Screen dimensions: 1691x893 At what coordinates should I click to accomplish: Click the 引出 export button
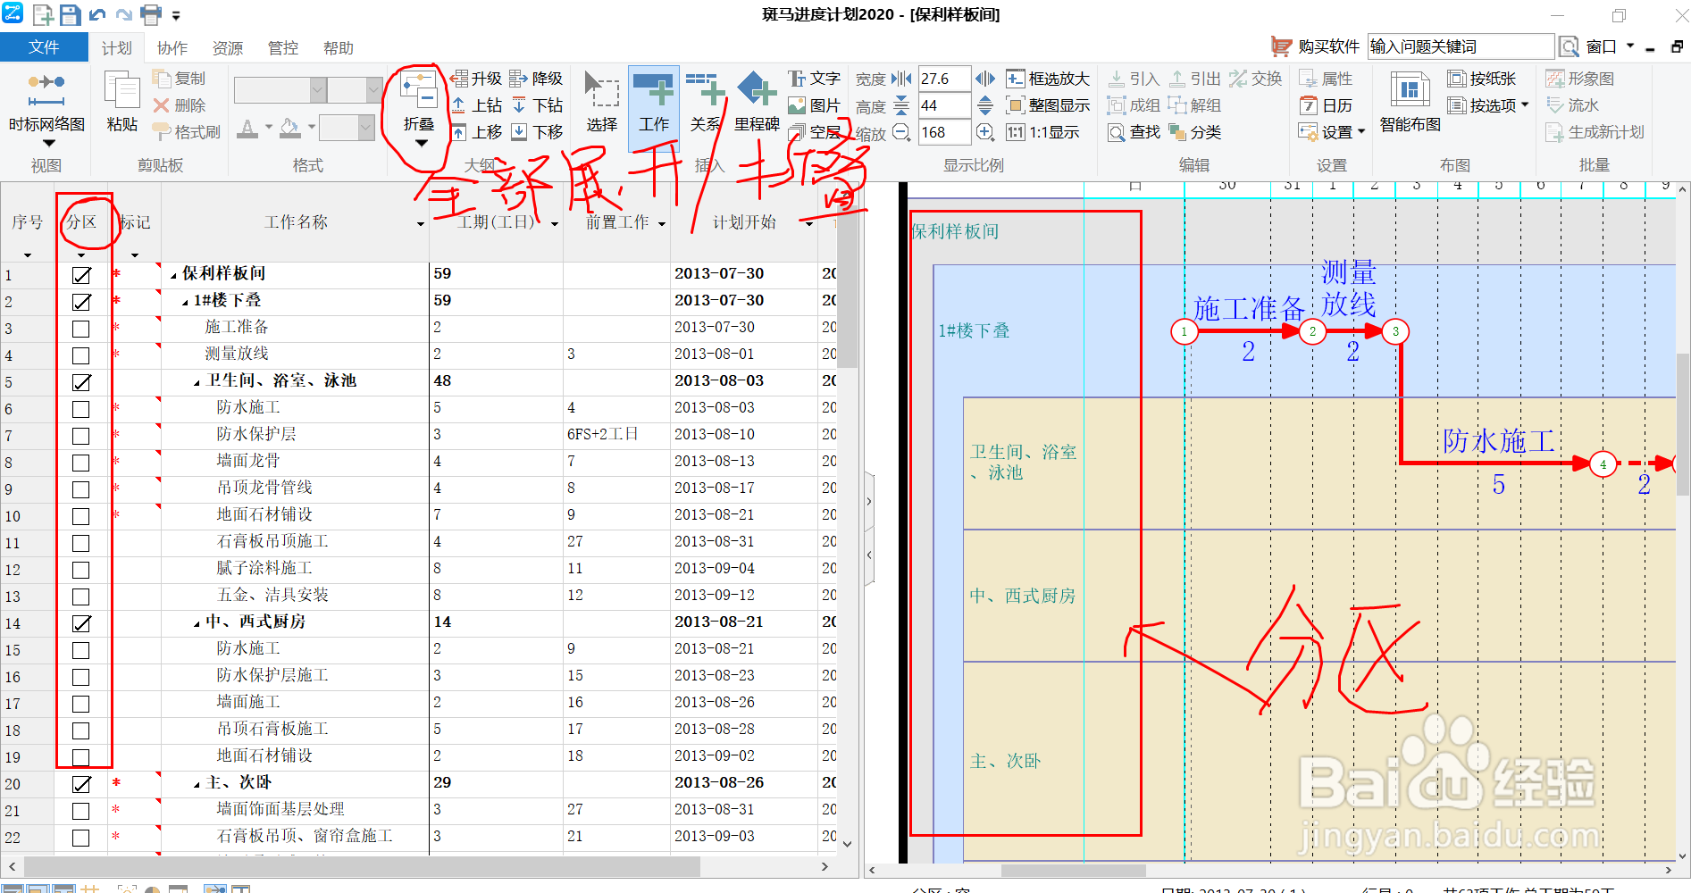pyautogui.click(x=1194, y=79)
